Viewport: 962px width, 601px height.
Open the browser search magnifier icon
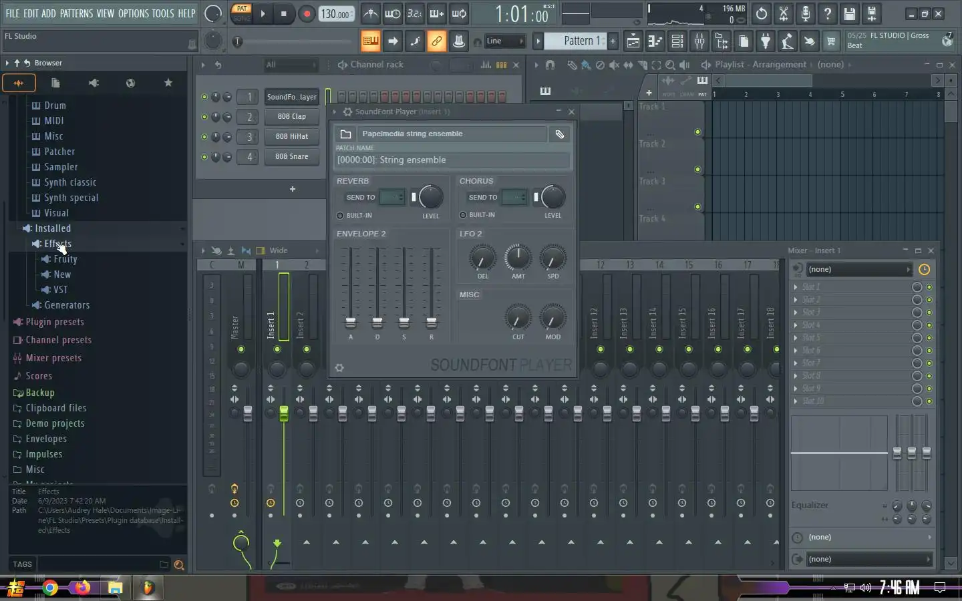(178, 565)
